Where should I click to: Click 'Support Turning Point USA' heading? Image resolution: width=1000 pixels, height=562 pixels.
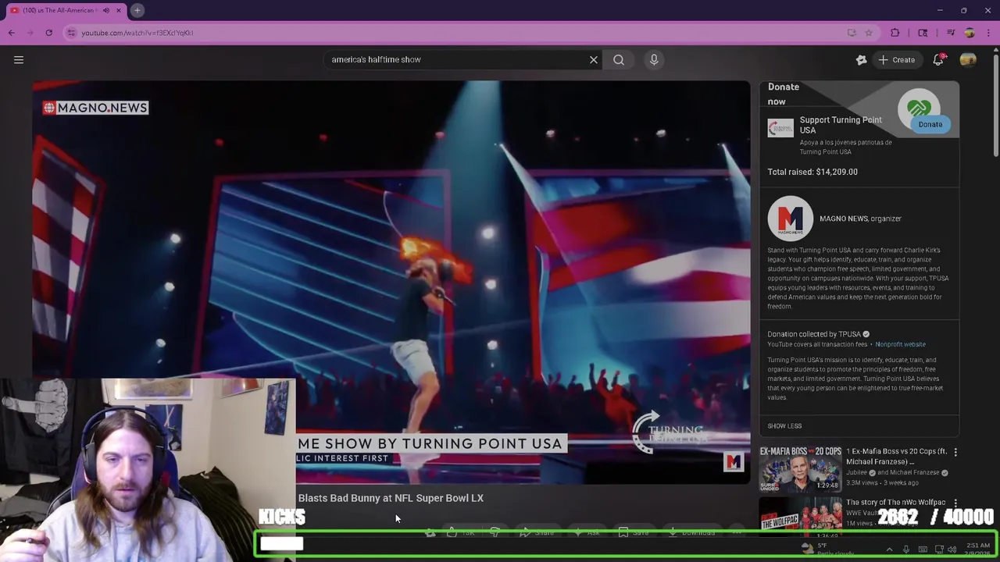[841, 125]
